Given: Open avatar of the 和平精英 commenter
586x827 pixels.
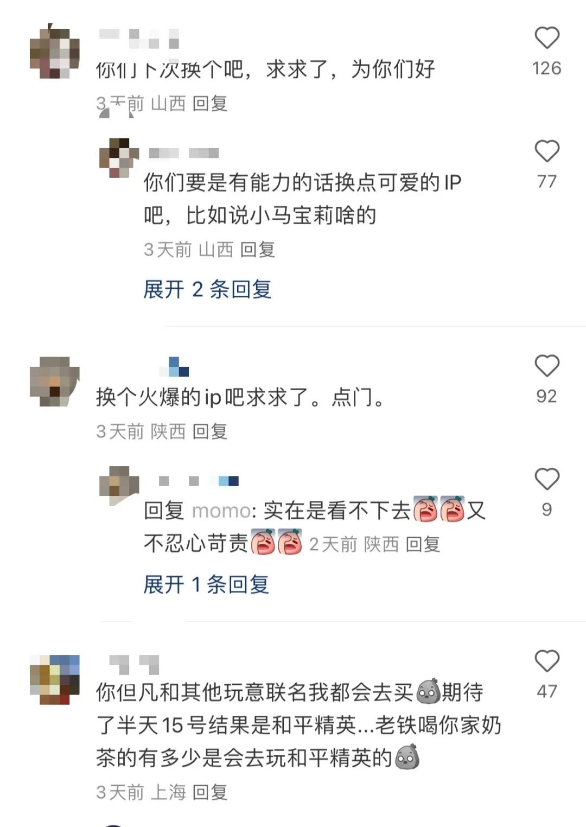Looking at the screenshot, I should coord(54,680).
